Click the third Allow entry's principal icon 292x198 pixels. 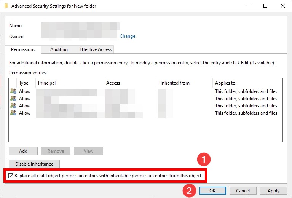13,105
